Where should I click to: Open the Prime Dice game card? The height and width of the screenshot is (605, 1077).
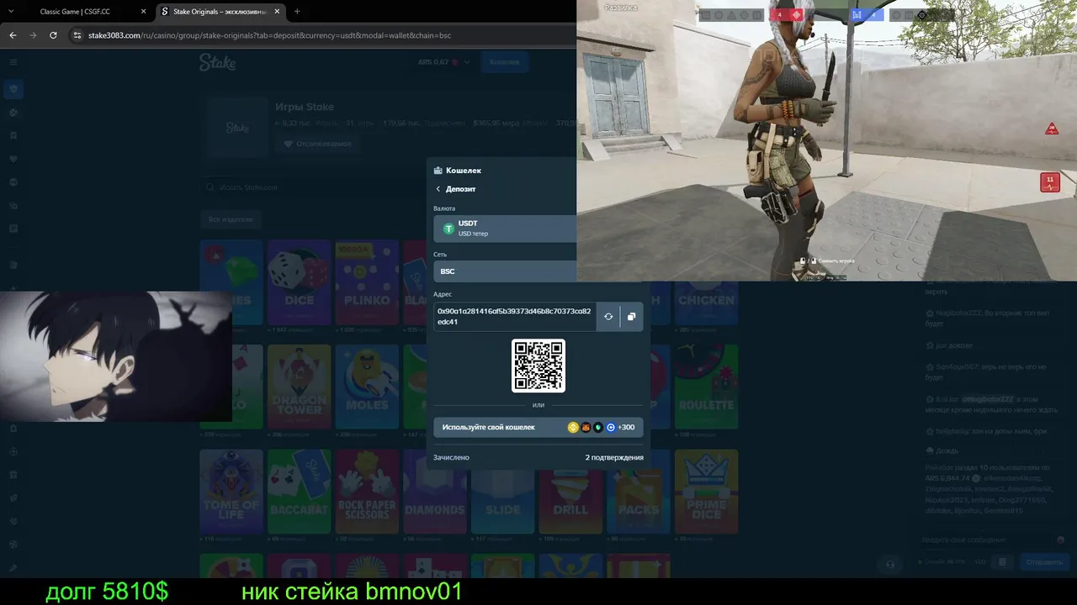pos(706,492)
